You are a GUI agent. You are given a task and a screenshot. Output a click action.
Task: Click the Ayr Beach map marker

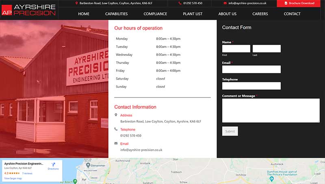(x=75, y=181)
